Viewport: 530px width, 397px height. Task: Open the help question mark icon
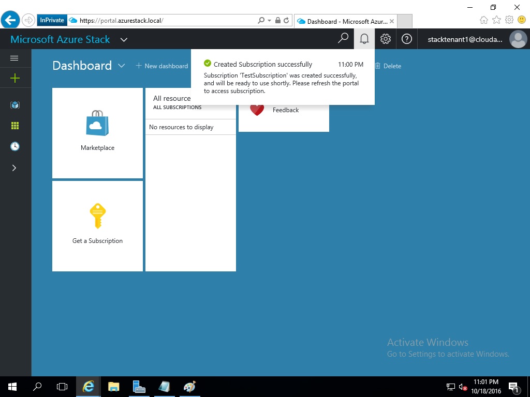407,39
